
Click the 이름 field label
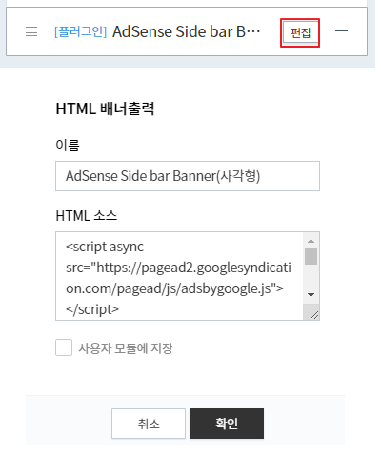pos(68,146)
